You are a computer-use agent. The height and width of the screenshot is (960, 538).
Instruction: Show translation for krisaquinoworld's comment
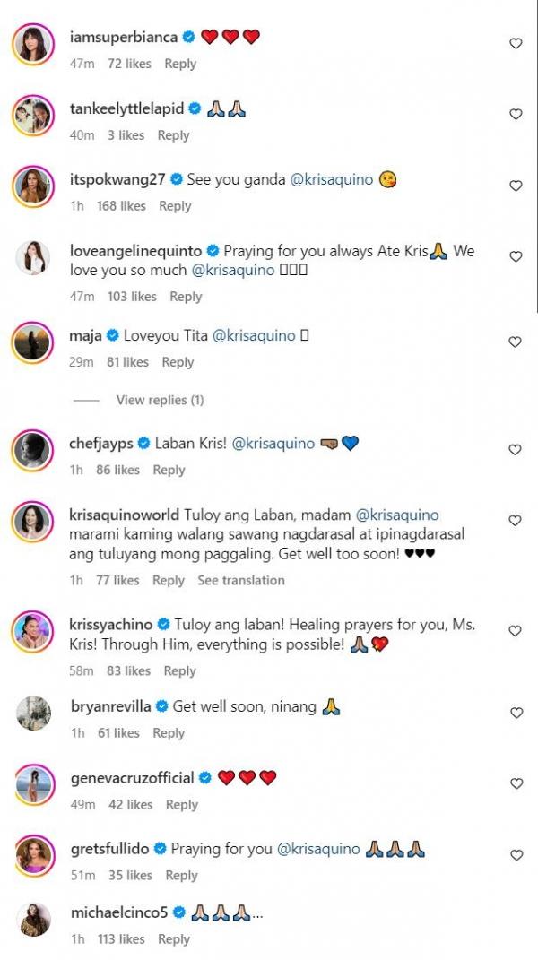coord(241,580)
